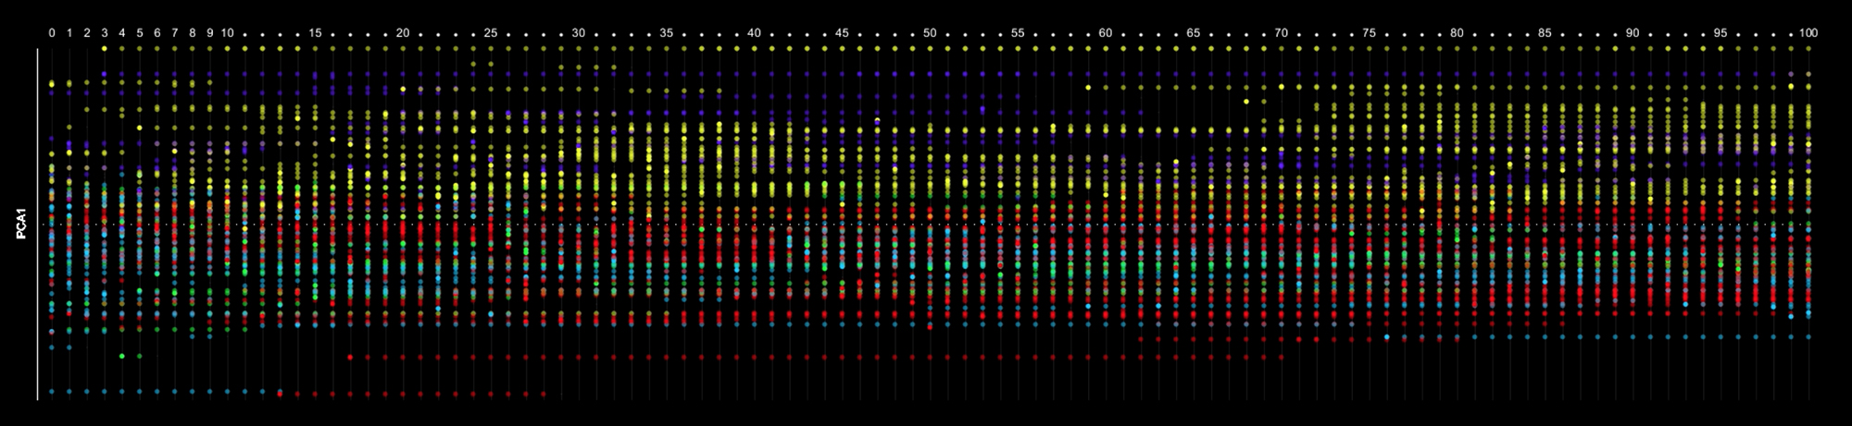The width and height of the screenshot is (1852, 426).
Task: Pick the column header 25
Action: tap(491, 33)
